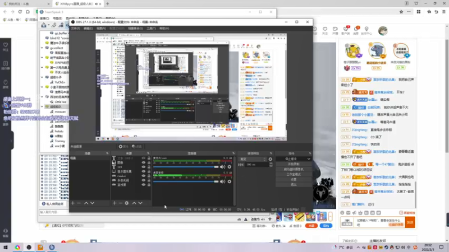Viewport: 449px width, 252px height.
Task: Add a new source in OBS
Action: [x=114, y=203]
